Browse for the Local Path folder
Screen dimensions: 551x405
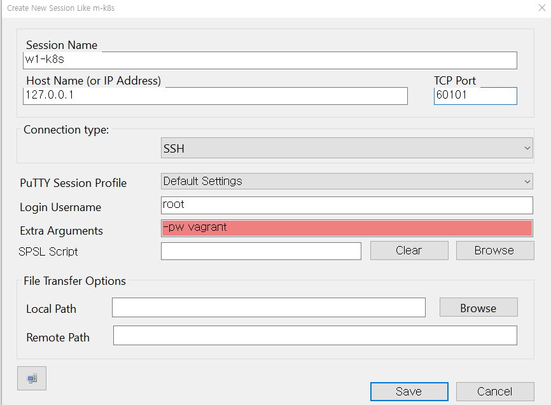[478, 307]
